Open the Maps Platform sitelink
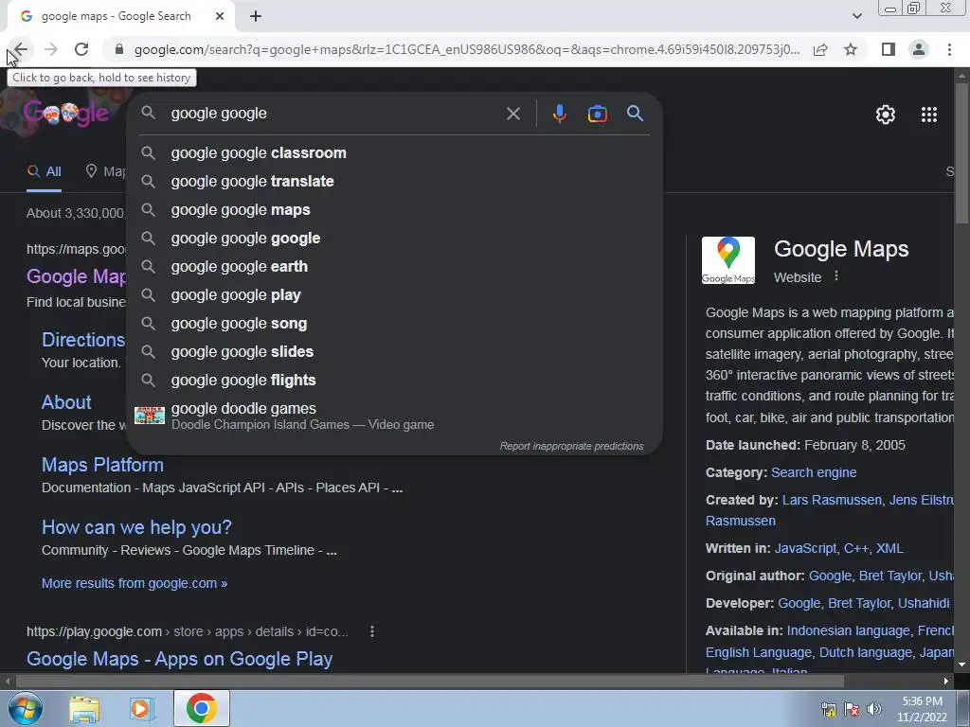The width and height of the screenshot is (970, 727). pos(102,465)
